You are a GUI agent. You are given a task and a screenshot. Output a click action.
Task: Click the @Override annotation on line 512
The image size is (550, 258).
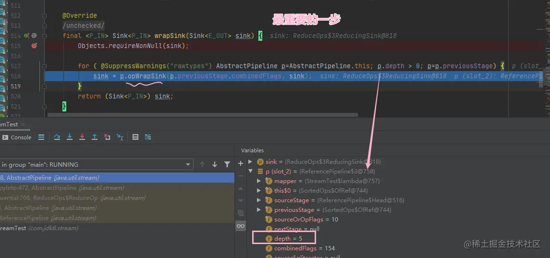80,16
